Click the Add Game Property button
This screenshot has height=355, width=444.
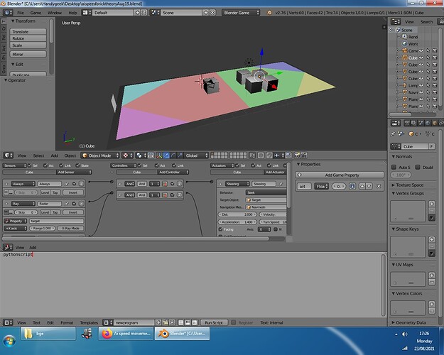(x=340, y=175)
